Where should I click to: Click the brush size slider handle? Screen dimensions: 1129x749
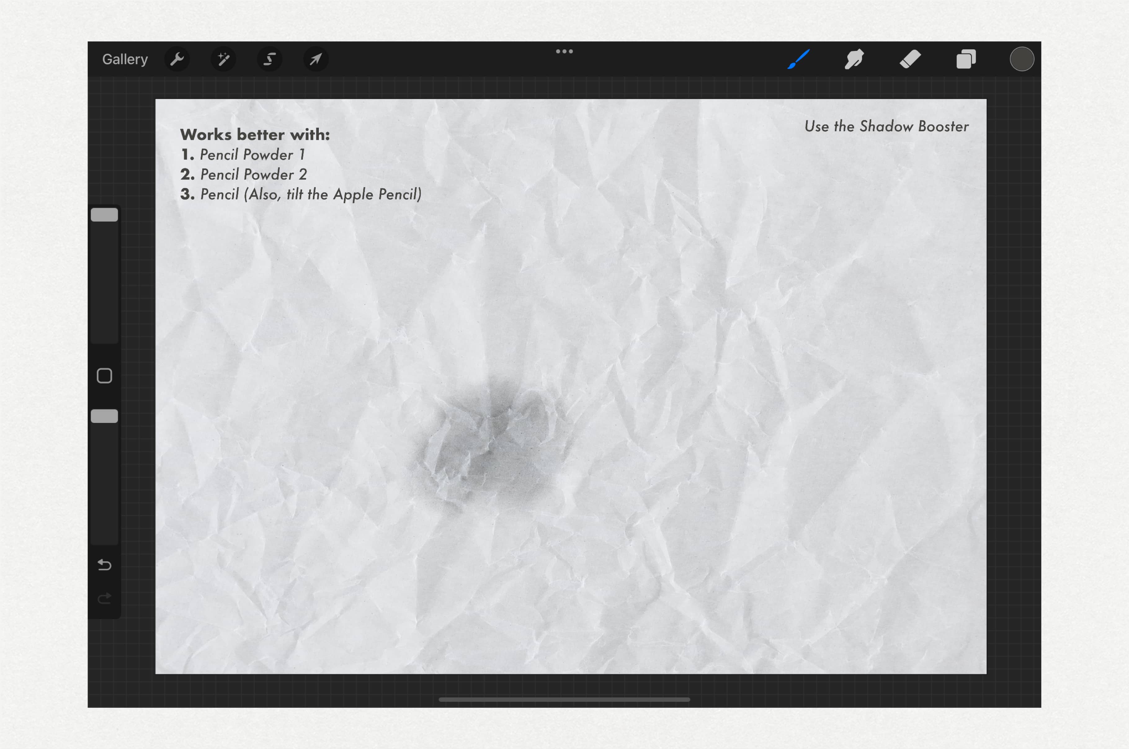pos(104,215)
